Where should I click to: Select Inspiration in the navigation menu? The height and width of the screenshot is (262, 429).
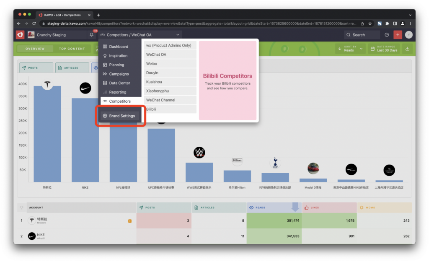[121, 56]
